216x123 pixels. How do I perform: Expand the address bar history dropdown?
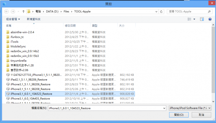click(x=156, y=11)
